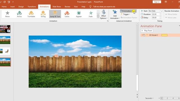
Task: Click the yellow timing bar of 3D Model 2
Action: coord(164,35)
